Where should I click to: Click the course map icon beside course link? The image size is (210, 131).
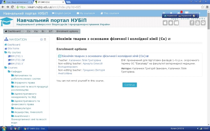(60, 56)
